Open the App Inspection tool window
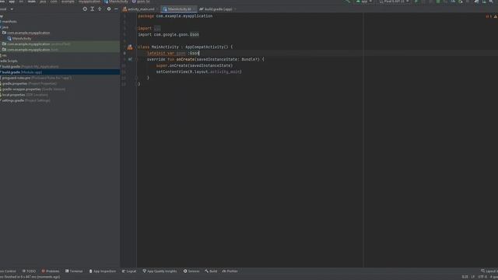 coord(102,271)
